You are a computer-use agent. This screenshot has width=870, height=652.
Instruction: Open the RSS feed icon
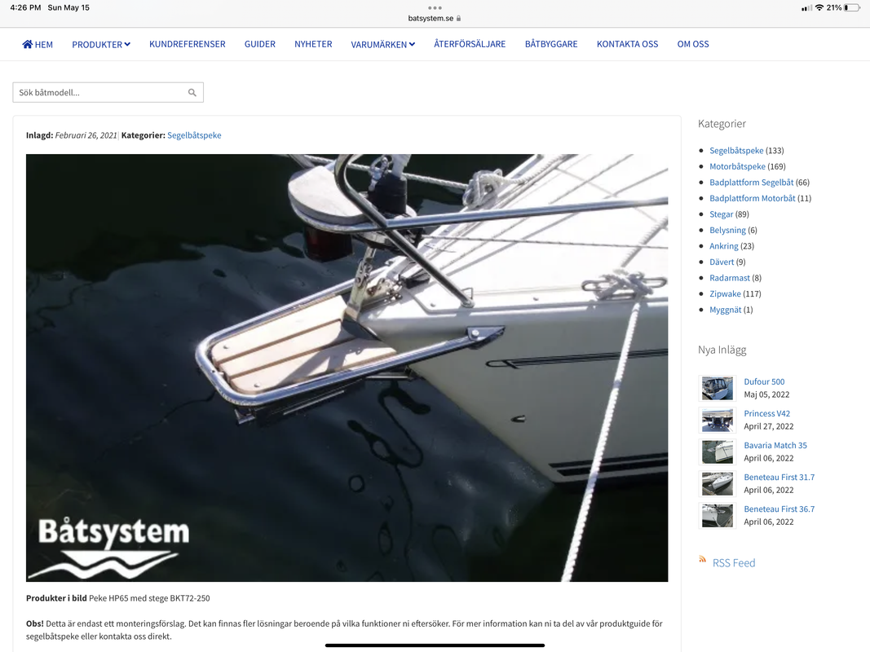tap(702, 559)
